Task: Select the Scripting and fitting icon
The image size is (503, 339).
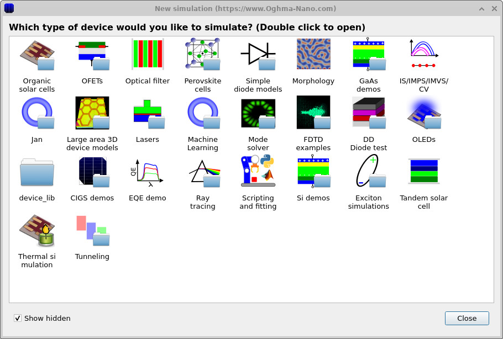Action: pyautogui.click(x=258, y=171)
